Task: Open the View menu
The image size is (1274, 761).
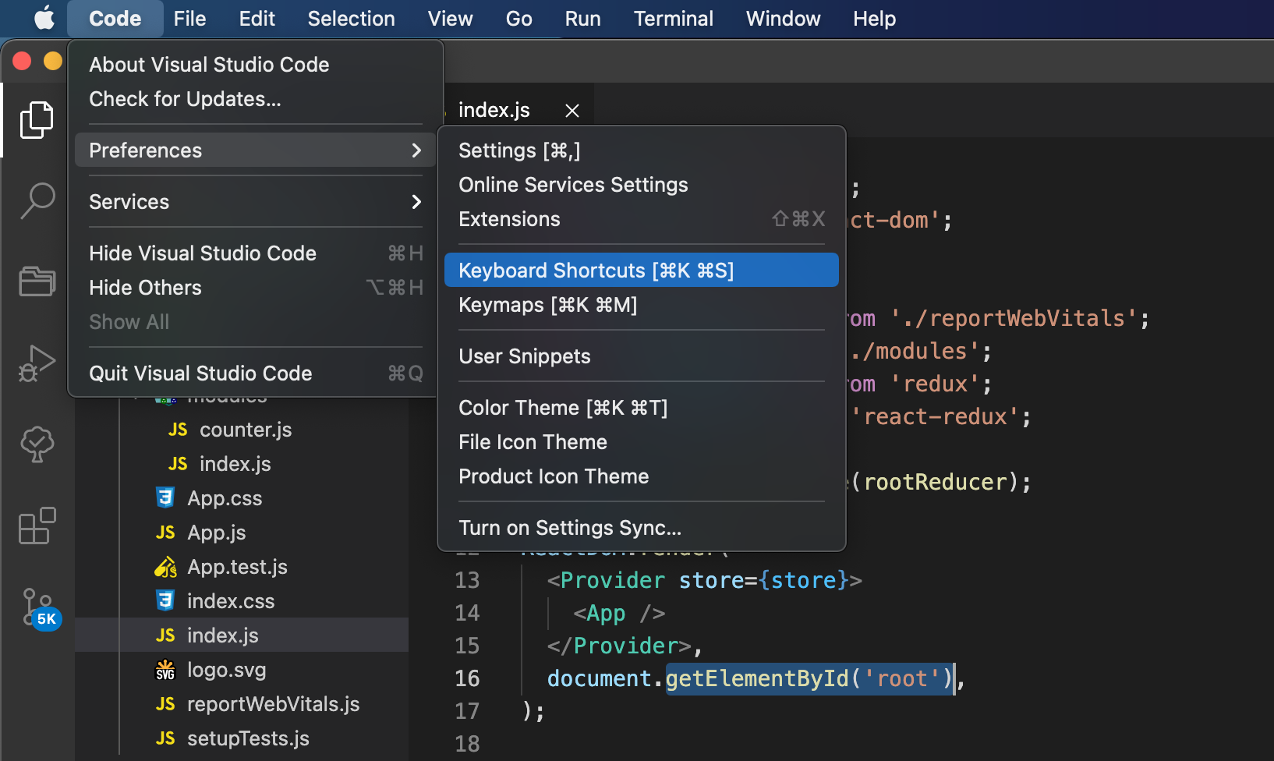Action: pos(450,19)
